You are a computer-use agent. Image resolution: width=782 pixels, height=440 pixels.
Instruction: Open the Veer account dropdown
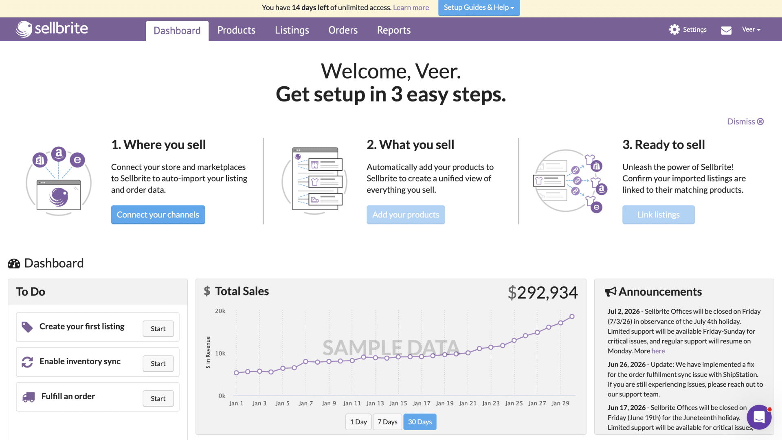point(751,29)
